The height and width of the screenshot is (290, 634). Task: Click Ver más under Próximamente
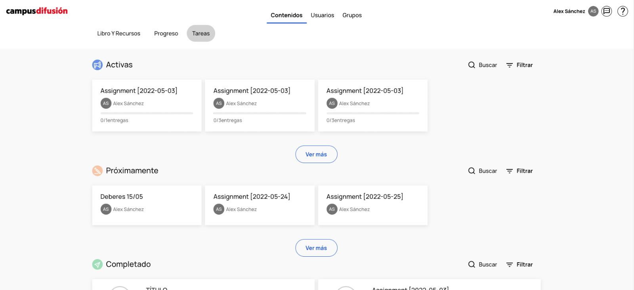(316, 248)
